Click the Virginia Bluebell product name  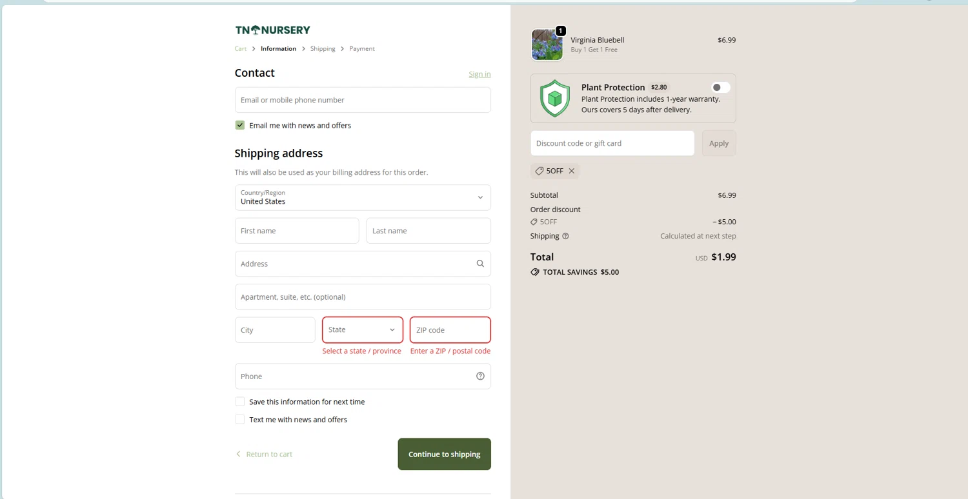pyautogui.click(x=598, y=40)
